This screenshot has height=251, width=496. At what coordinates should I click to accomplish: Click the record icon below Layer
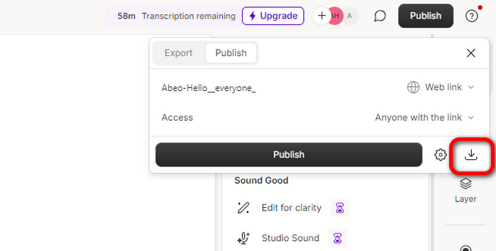466,246
